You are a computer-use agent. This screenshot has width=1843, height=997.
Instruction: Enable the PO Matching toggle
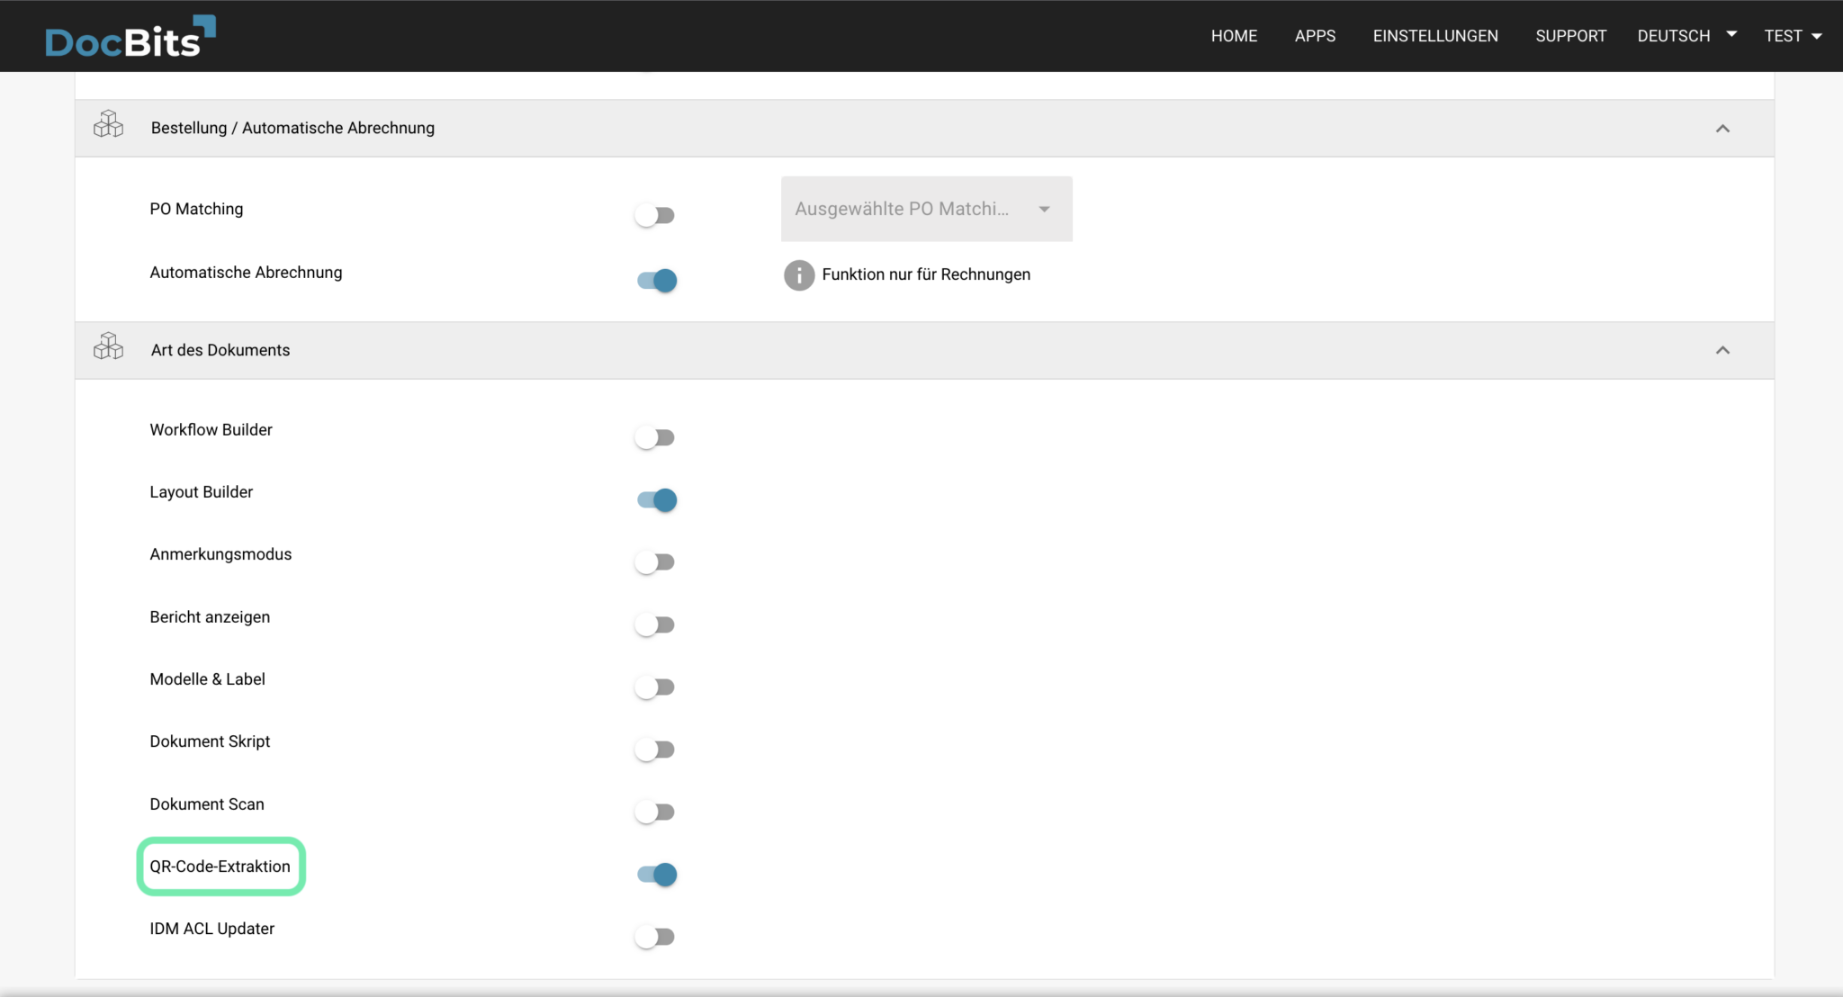[655, 216]
